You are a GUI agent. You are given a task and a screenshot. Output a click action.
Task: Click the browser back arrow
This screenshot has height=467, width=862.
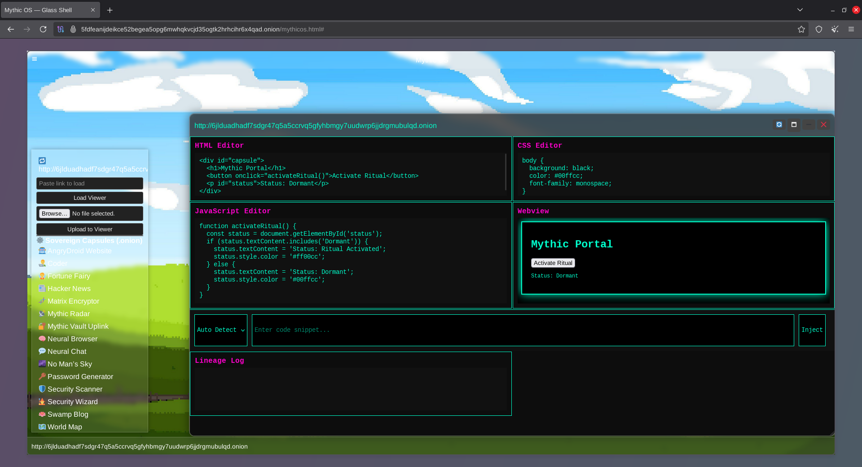pyautogui.click(x=11, y=29)
